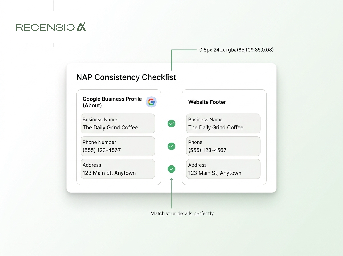Click the Website Footer title
343x256 pixels.
(x=207, y=102)
